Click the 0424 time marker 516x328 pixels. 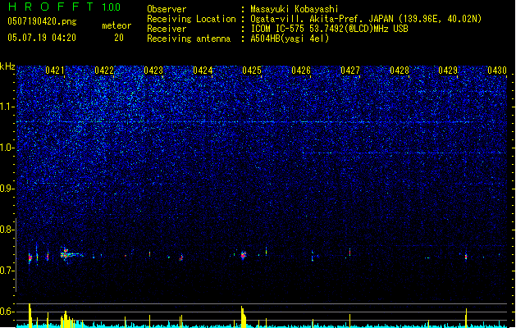[x=203, y=71]
